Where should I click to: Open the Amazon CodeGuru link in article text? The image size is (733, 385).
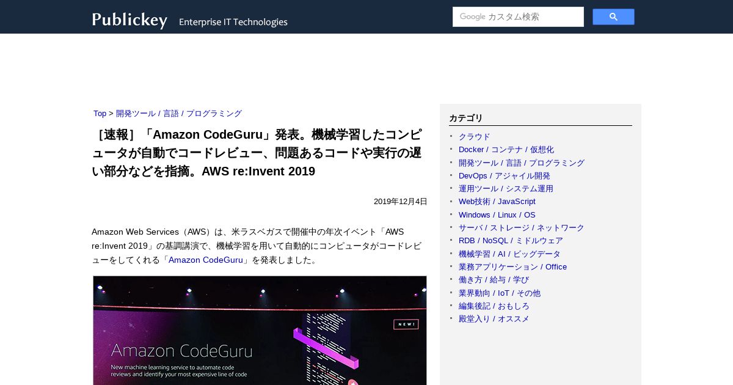coord(205,260)
